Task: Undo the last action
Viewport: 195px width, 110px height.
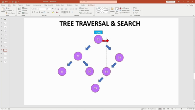Action: (x=6, y=2)
